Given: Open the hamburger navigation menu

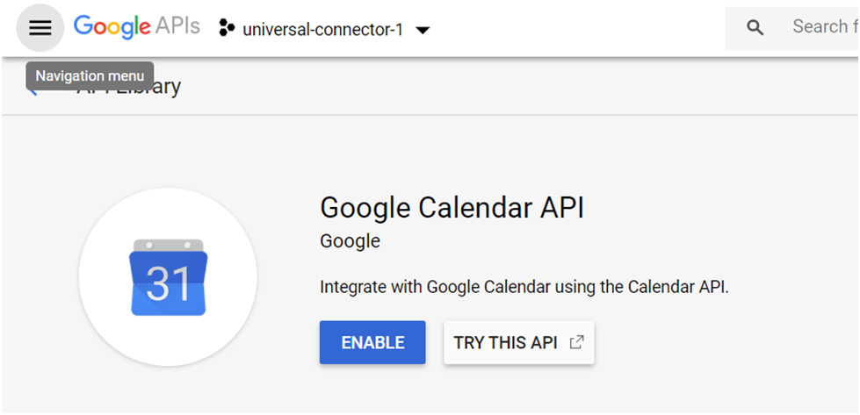Looking at the screenshot, I should click(x=40, y=27).
